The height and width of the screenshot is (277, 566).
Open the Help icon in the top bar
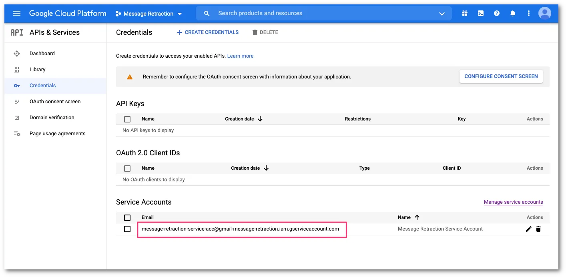click(497, 13)
